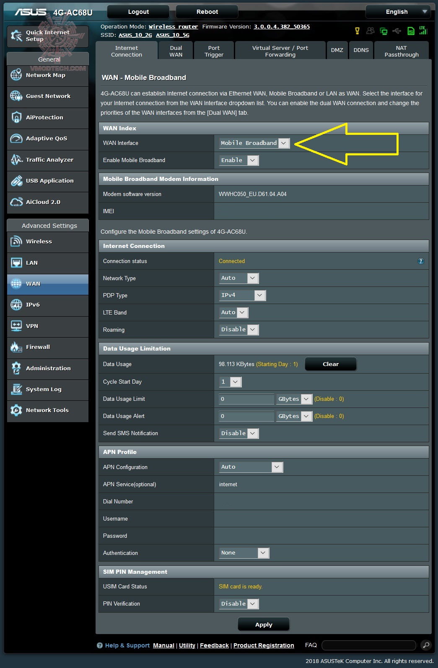Click the Network Tools icon
The width and height of the screenshot is (438, 668).
[x=16, y=410]
